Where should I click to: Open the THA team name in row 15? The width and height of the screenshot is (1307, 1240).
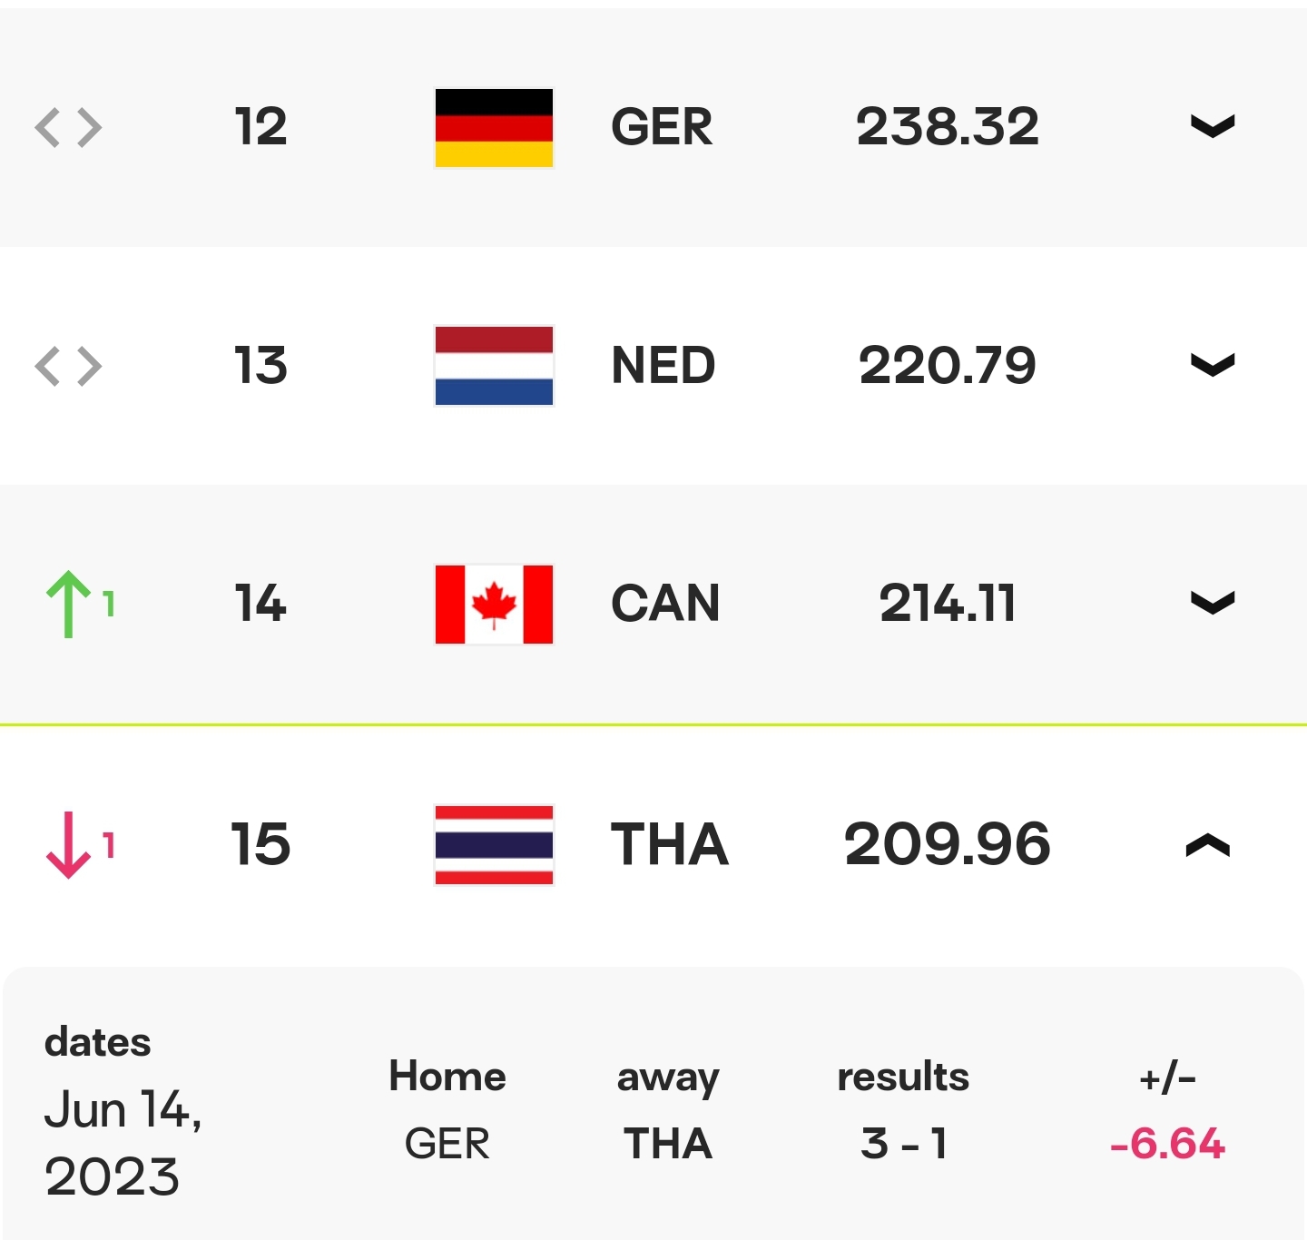(669, 844)
